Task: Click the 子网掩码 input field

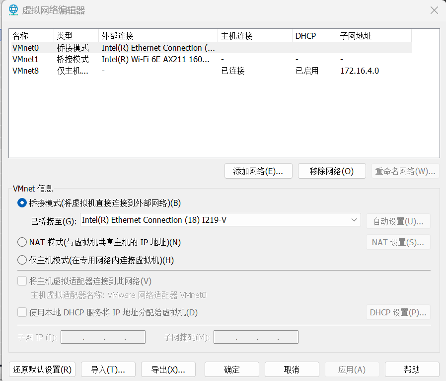Action: coord(256,337)
